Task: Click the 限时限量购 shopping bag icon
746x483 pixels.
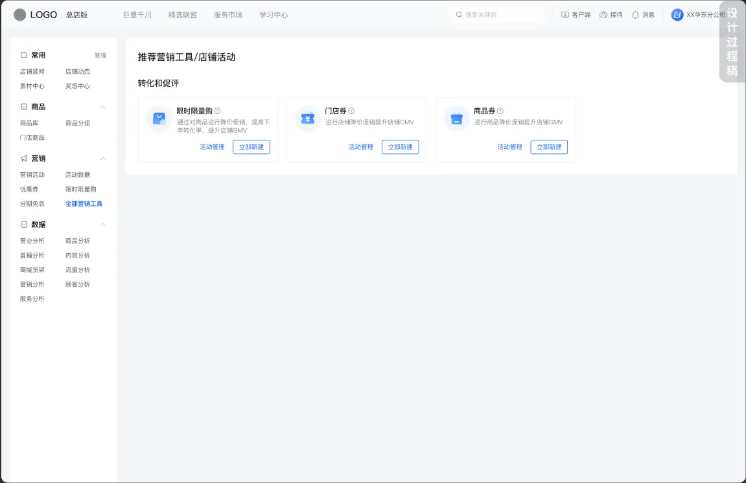Action: [x=159, y=119]
